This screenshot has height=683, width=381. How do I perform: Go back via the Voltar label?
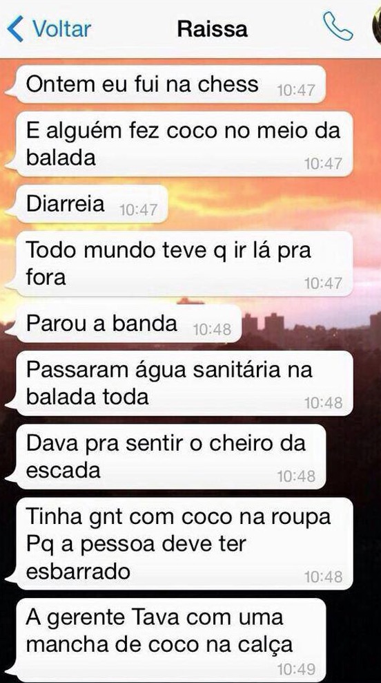[x=61, y=29]
